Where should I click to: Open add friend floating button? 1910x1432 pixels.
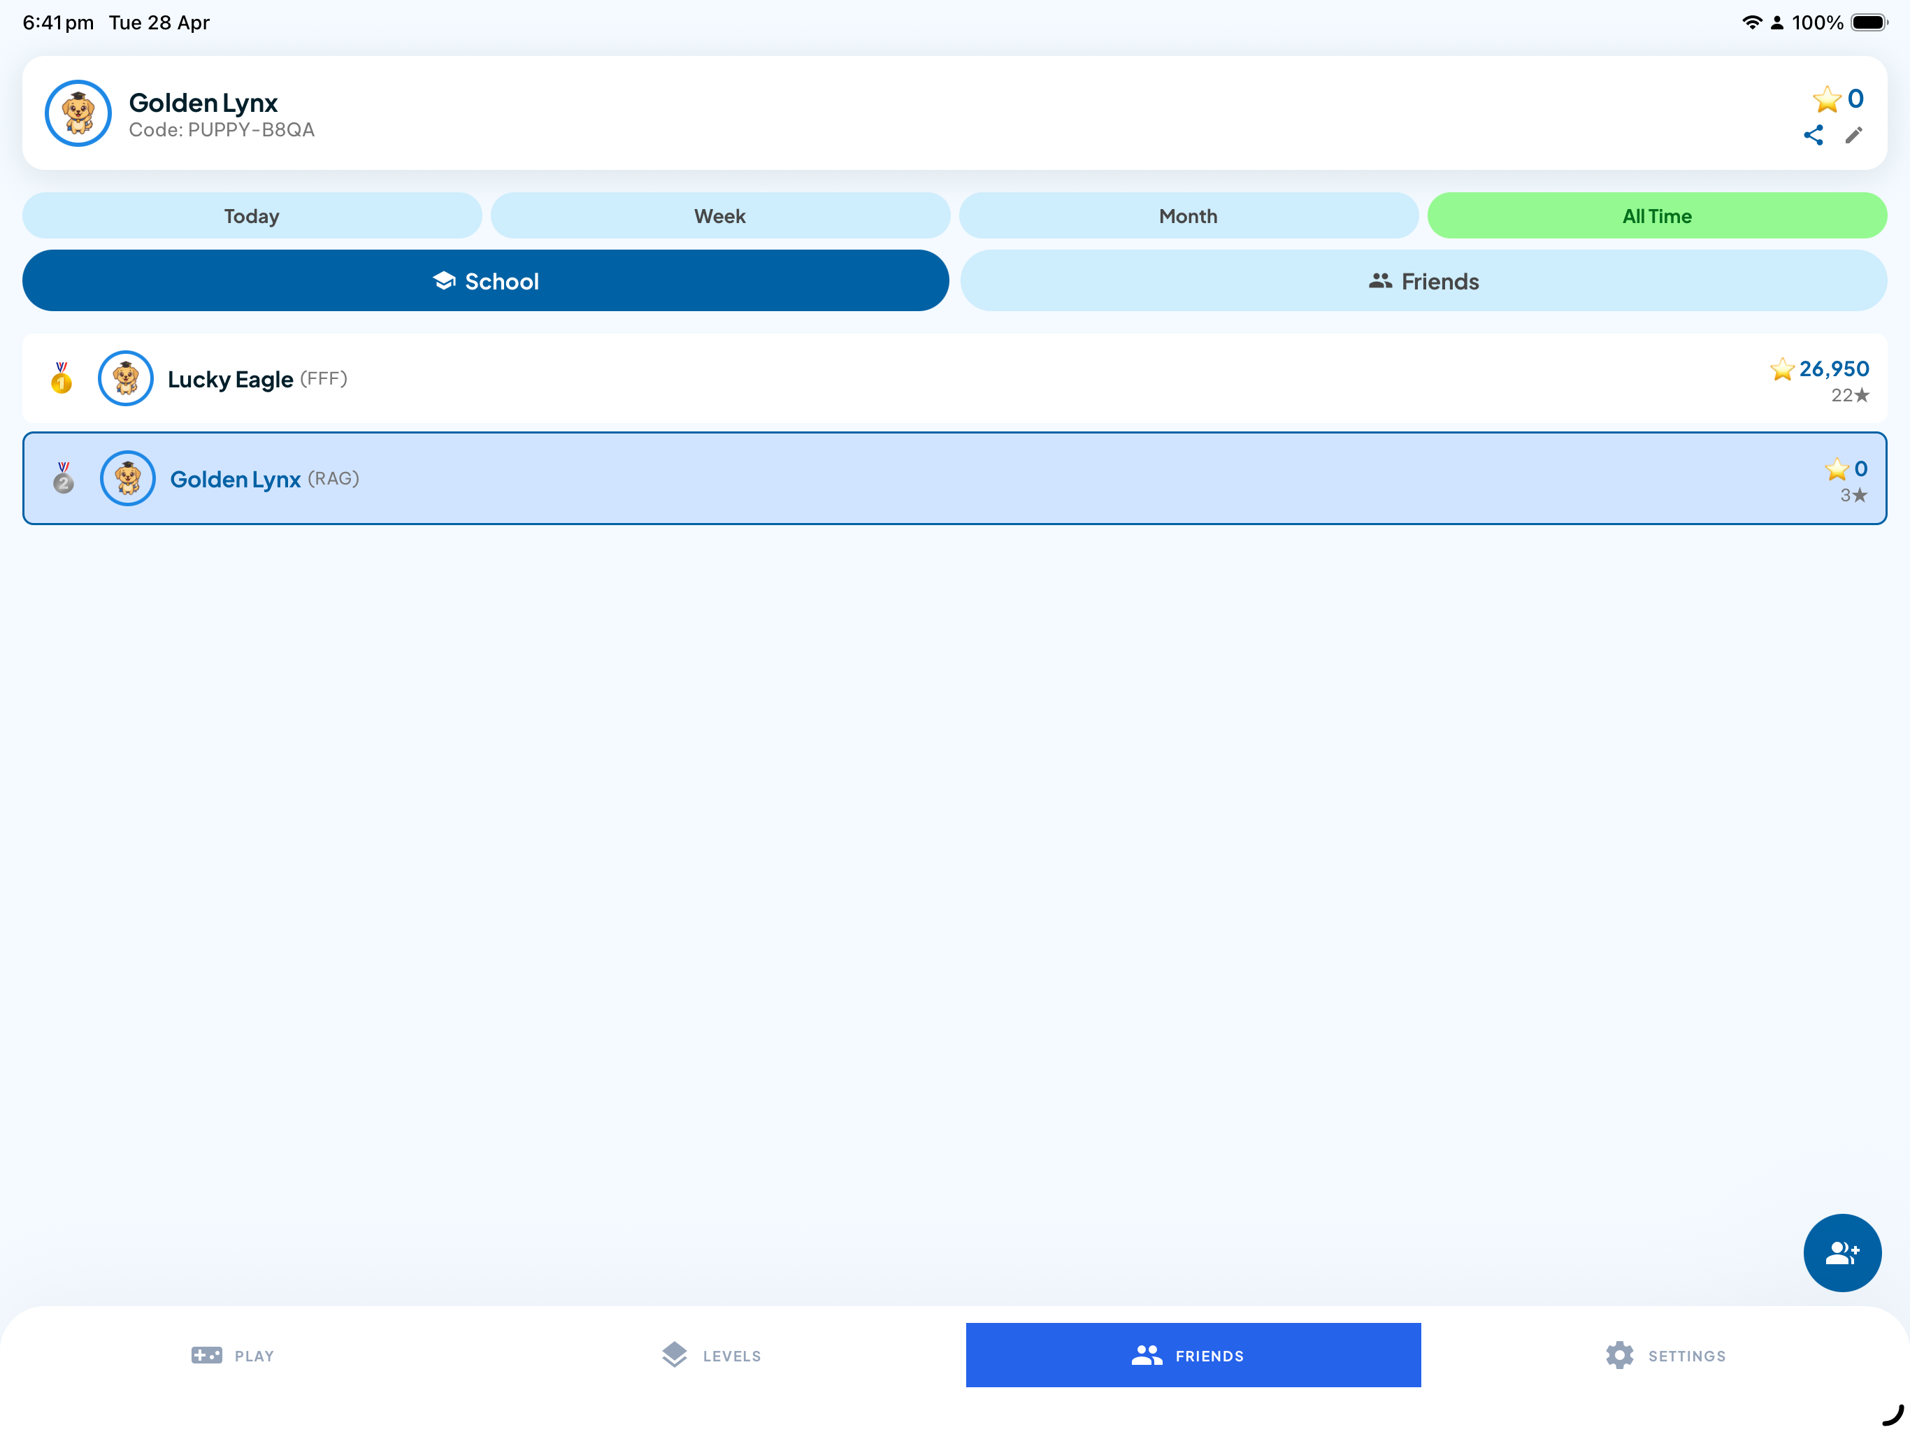pos(1841,1252)
